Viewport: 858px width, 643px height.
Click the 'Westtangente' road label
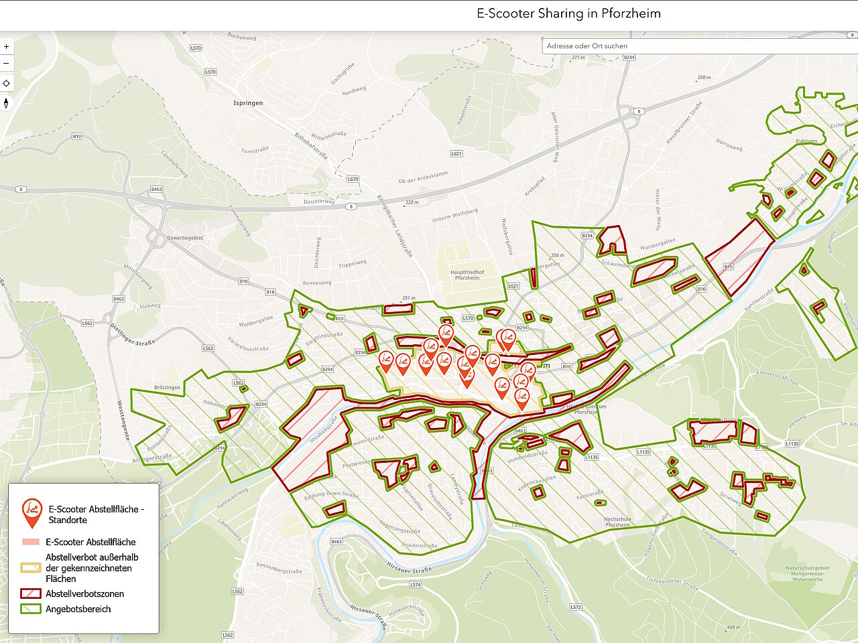pos(123,421)
